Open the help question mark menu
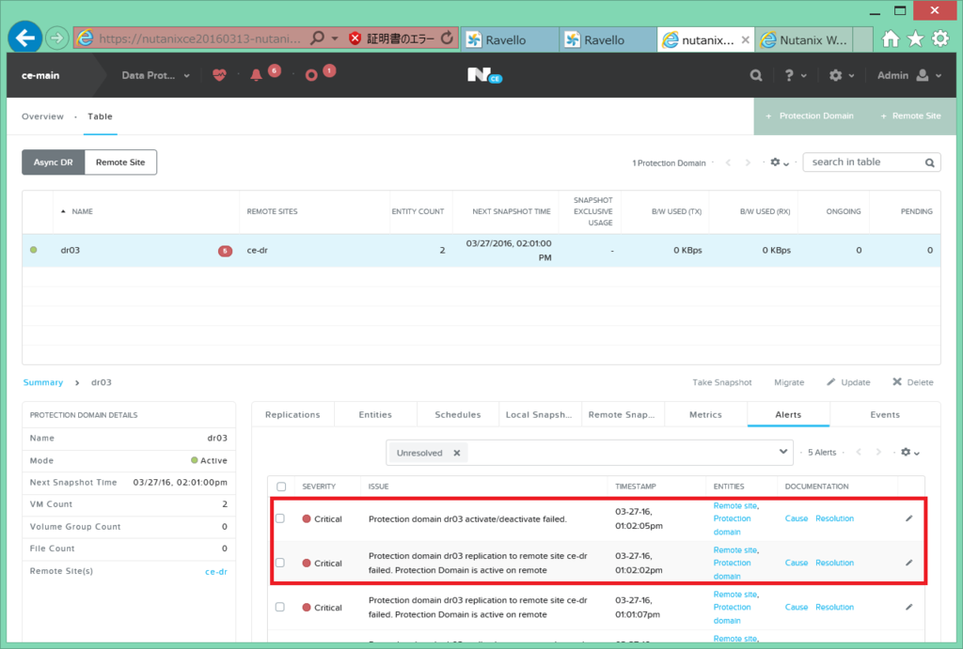The height and width of the screenshot is (649, 963). coord(795,75)
